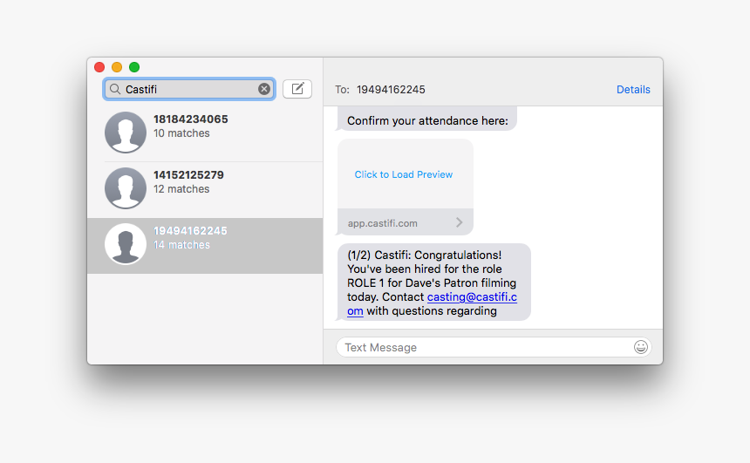The height and width of the screenshot is (463, 750).
Task: Open conversation 18184234065 with 10 matches
Action: pos(205,133)
